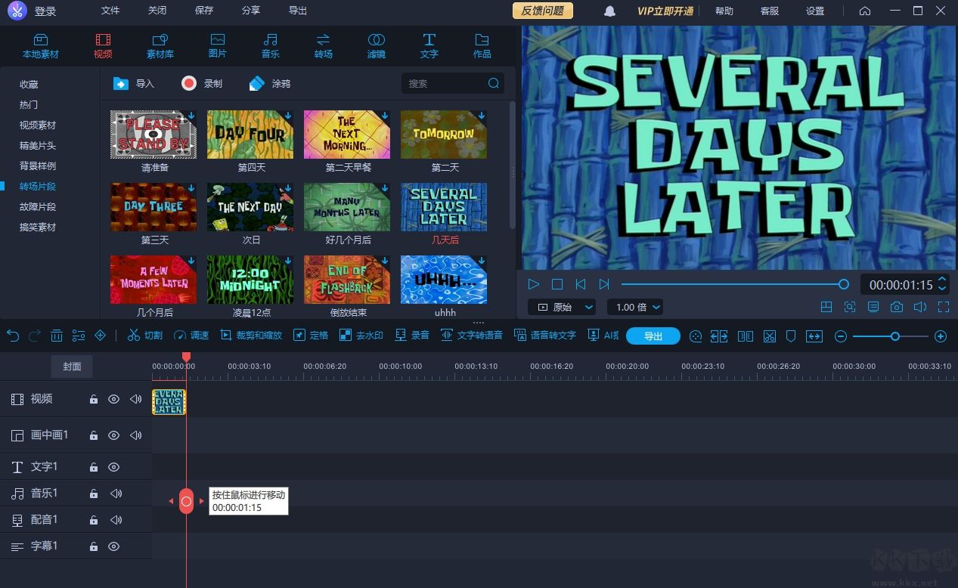Click the delete trash icon in toolbar

57,336
